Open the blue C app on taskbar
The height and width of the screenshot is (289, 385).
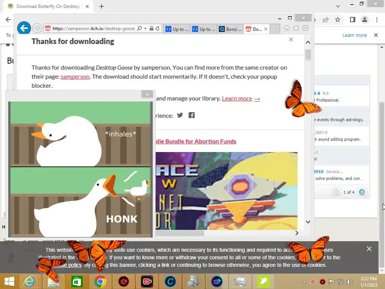[x=170, y=281]
